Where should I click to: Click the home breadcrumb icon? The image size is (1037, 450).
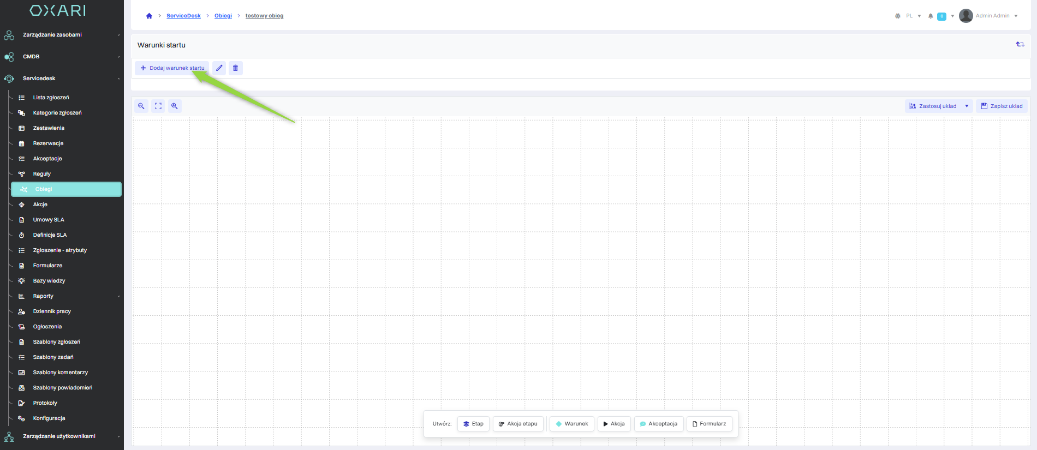[149, 16]
